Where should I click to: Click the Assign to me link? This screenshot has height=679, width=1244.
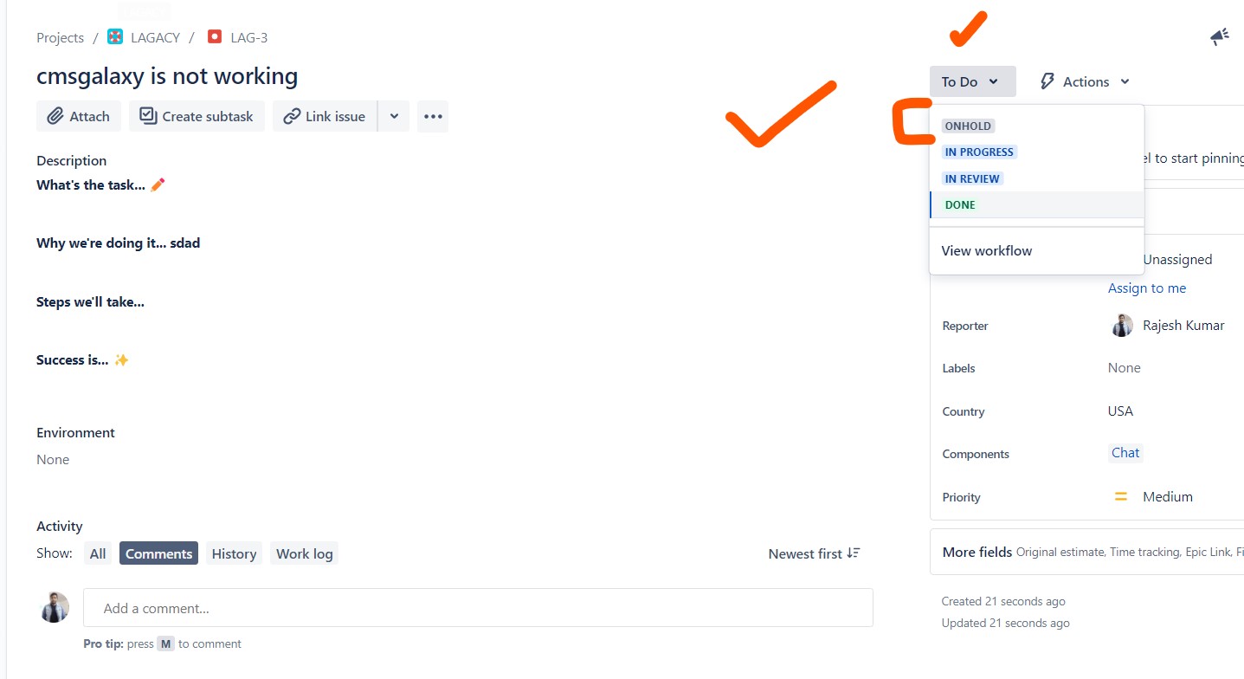tap(1146, 288)
